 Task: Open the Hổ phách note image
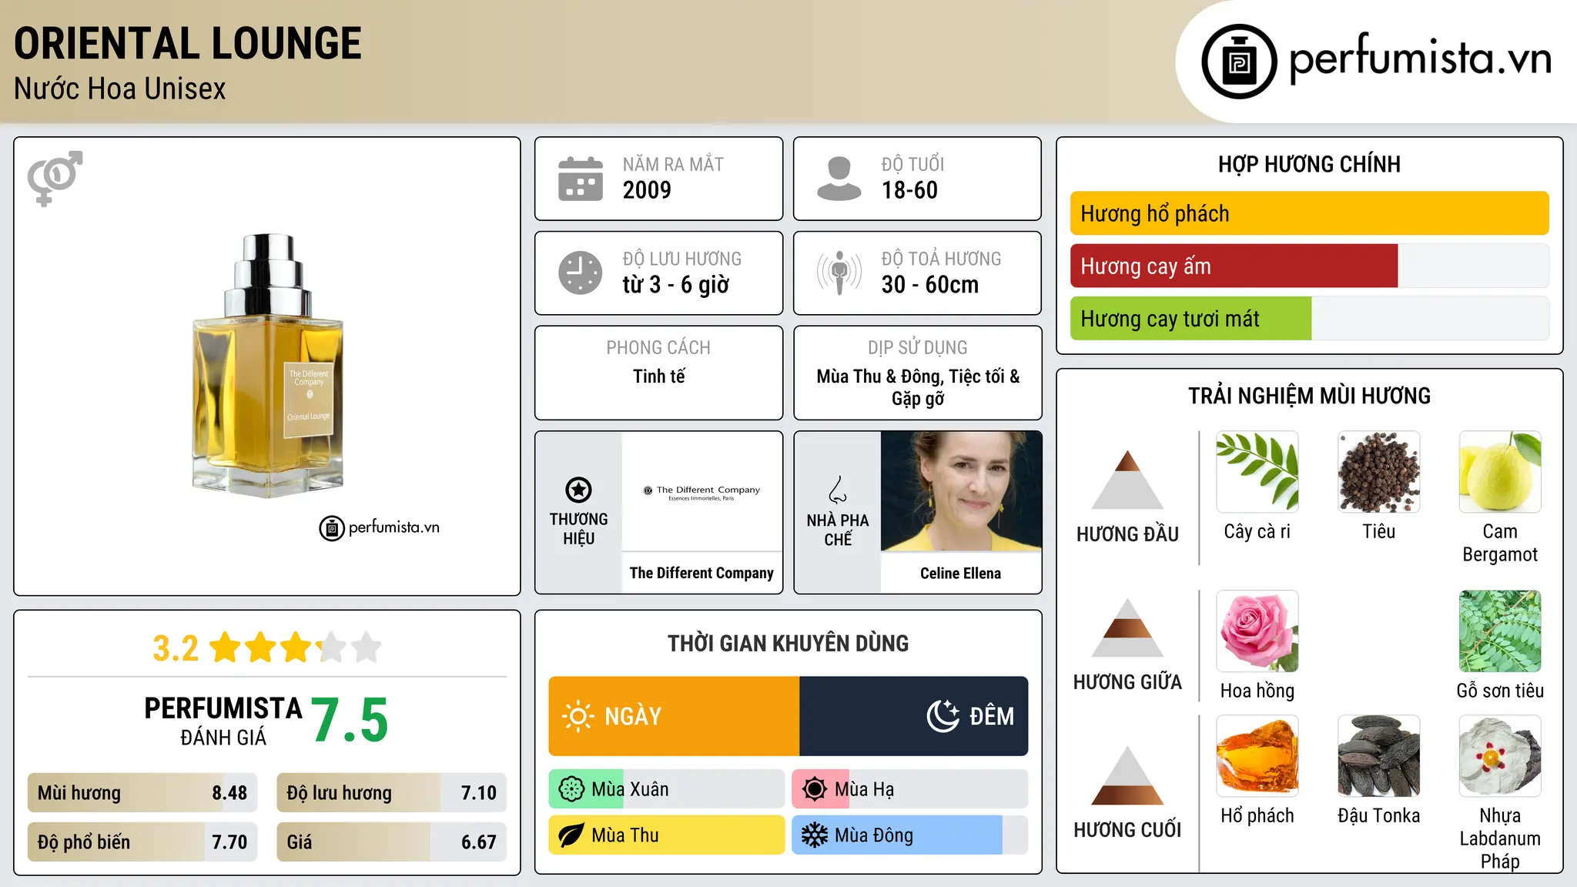point(1257,756)
